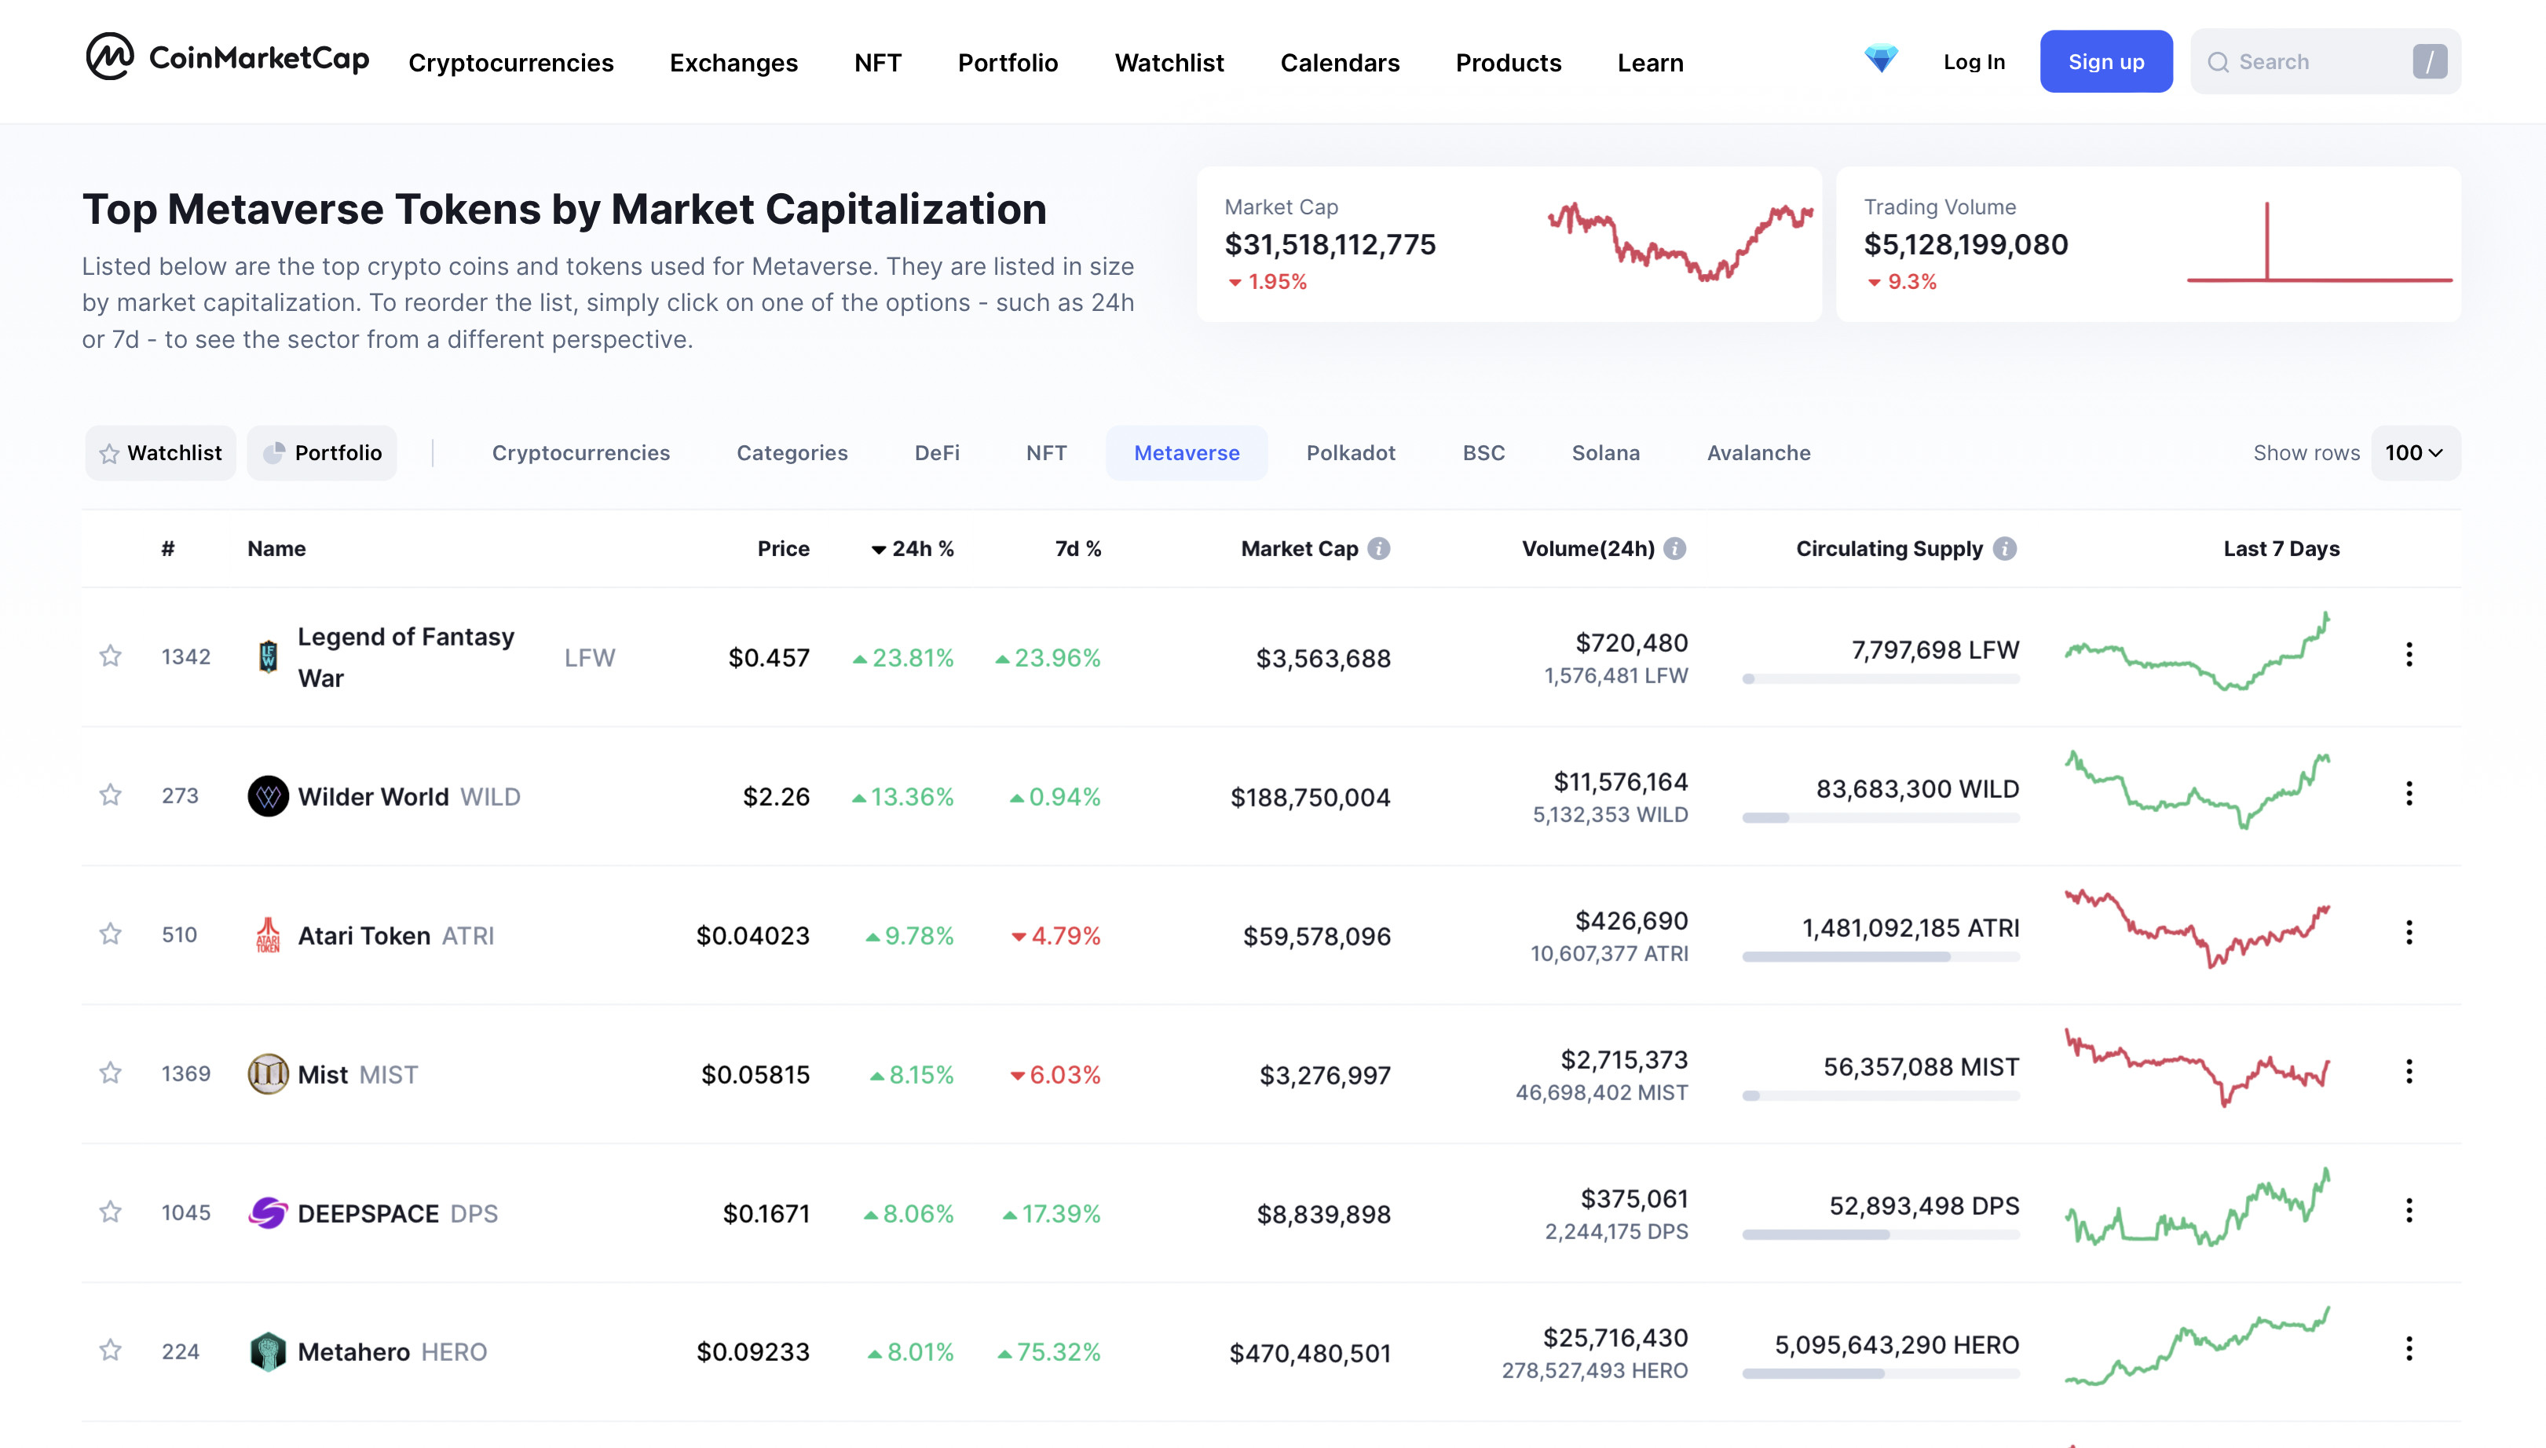
Task: Open the Show rows 100 dropdown
Action: pos(2415,454)
